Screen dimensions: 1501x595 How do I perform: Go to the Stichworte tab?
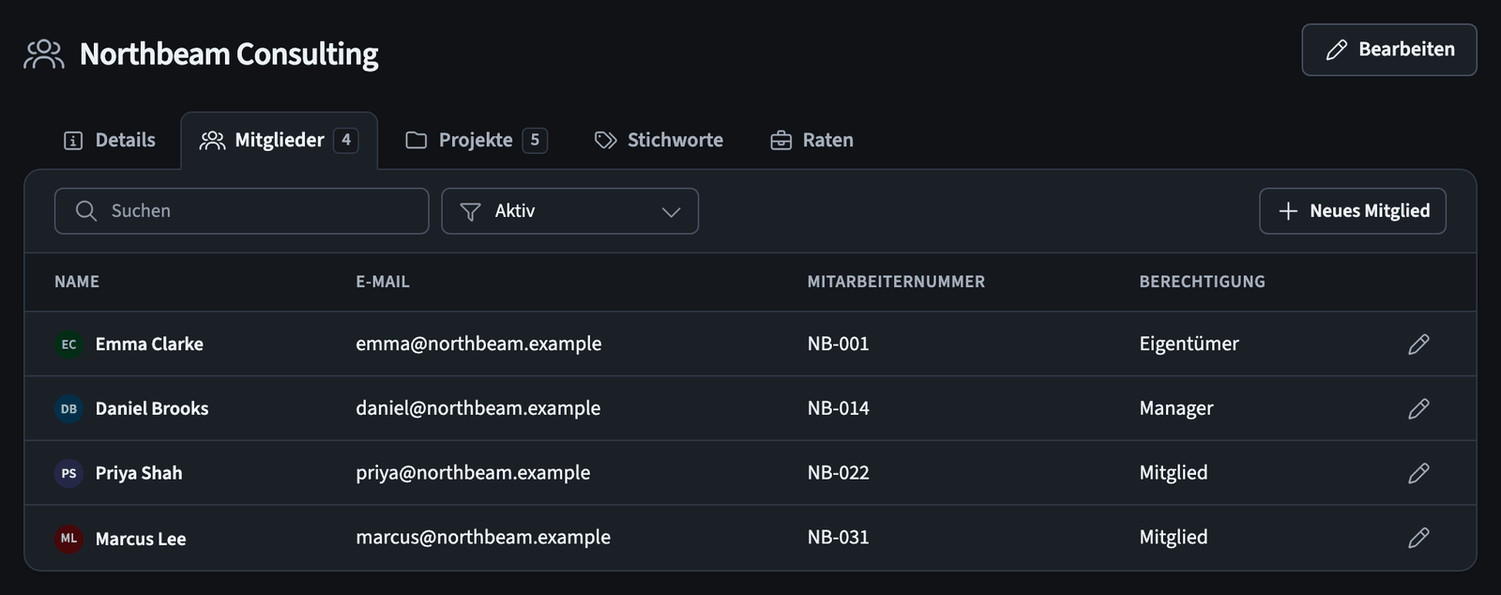(660, 141)
